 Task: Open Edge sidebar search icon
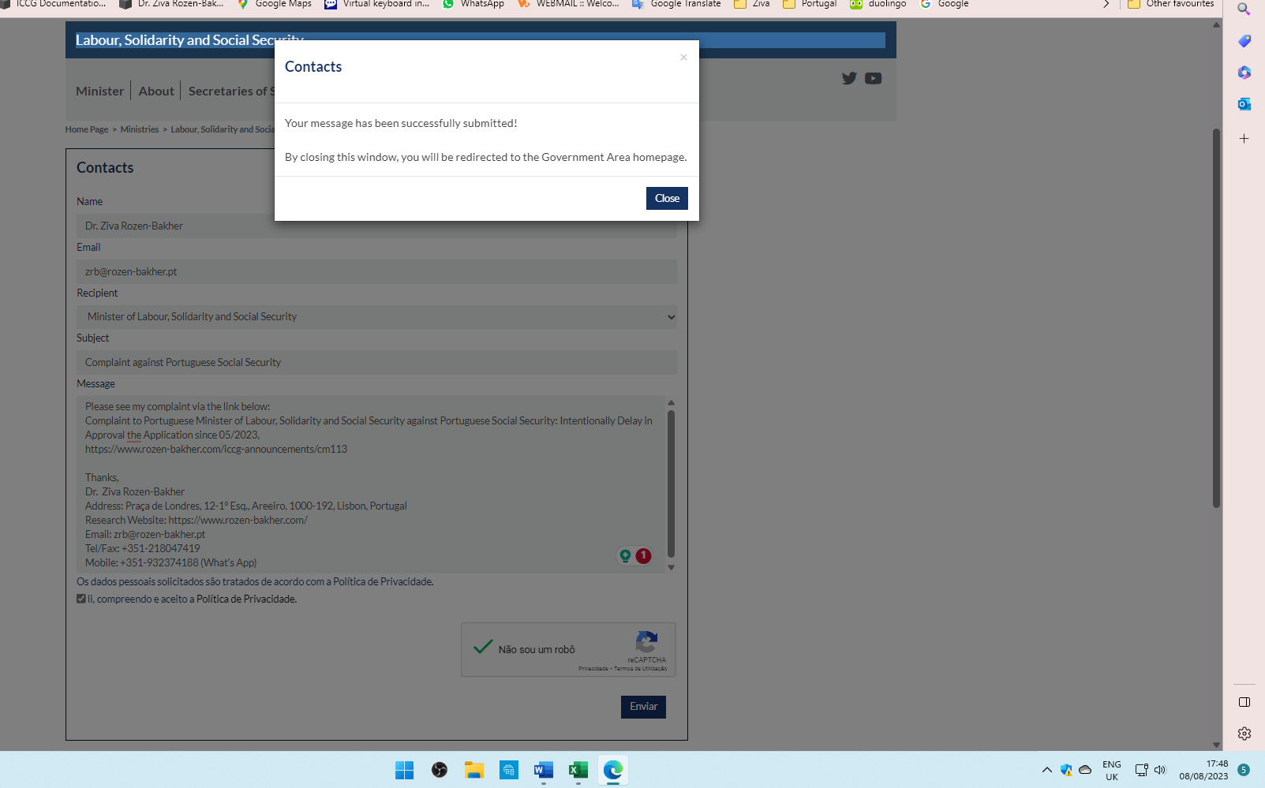1244,9
